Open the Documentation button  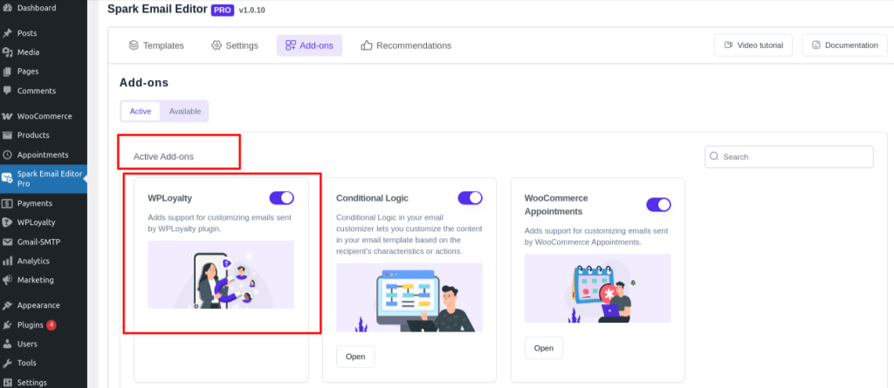[844, 45]
